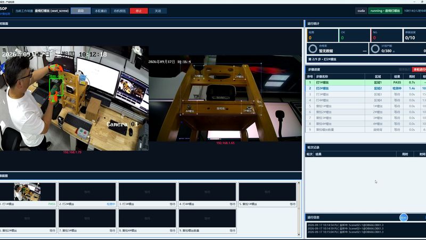This screenshot has width=426, height=240.
Task: Click the 0/10 progress stat card
Action: 415,35
